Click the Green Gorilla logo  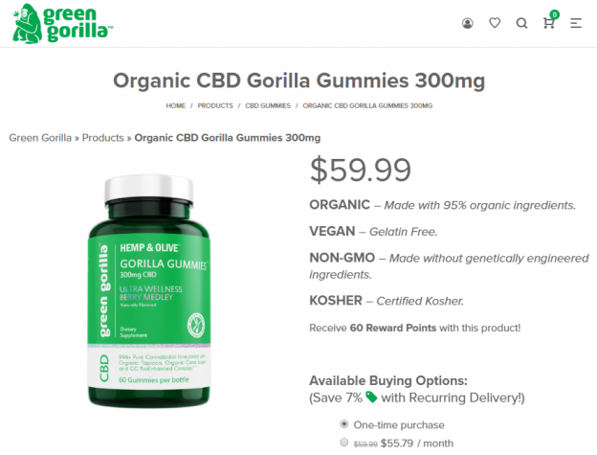click(x=62, y=24)
